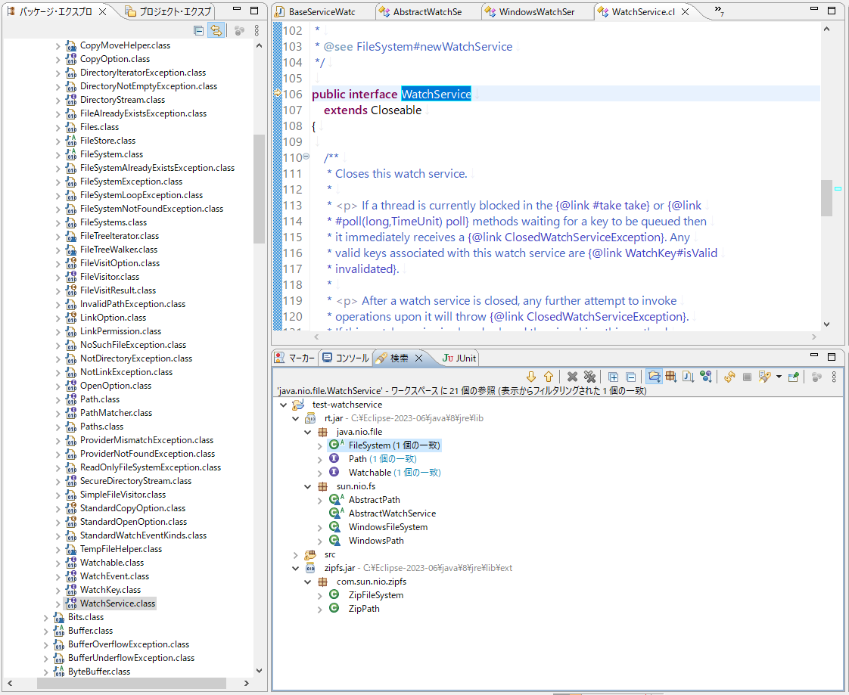Open the WindowsWatchSer editor tab

coord(537,11)
